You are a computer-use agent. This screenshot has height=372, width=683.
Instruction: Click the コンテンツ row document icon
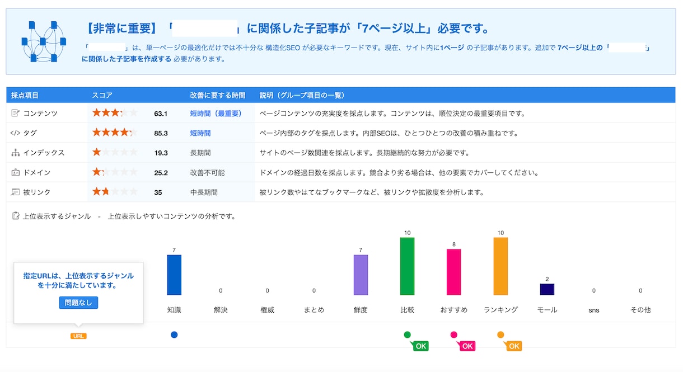15,113
